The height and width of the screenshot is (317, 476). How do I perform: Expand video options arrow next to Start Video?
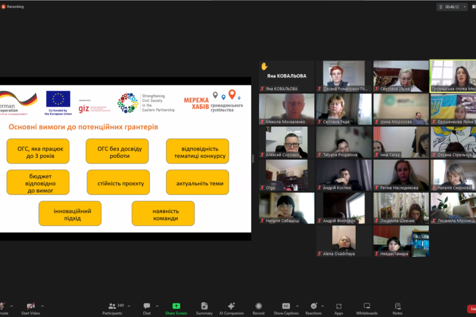[42, 306]
